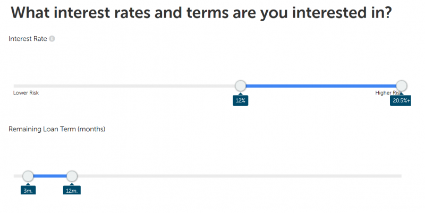Click the 20.5%+ value tooltip badge
The height and width of the screenshot is (213, 425).
pos(401,100)
